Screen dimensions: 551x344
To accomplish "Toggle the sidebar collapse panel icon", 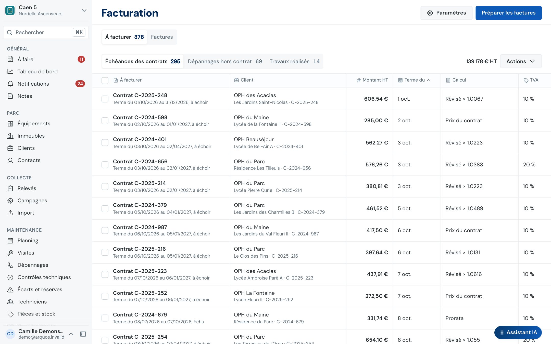I will pos(83,334).
